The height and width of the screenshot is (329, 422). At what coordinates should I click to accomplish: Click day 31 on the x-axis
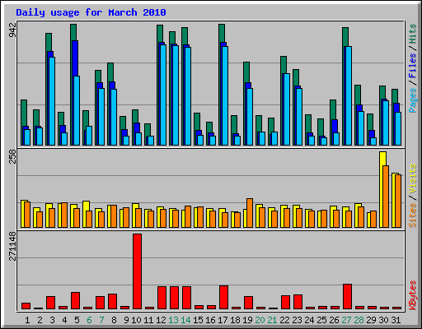[396, 320]
